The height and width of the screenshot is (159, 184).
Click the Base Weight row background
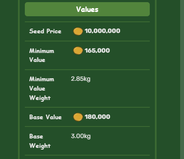(87, 141)
